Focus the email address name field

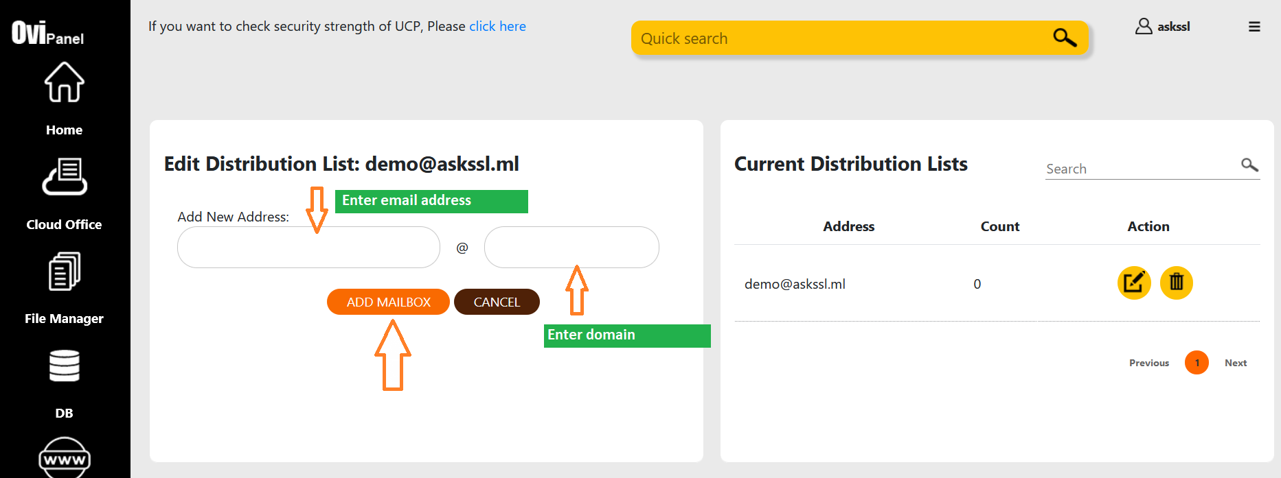(308, 248)
